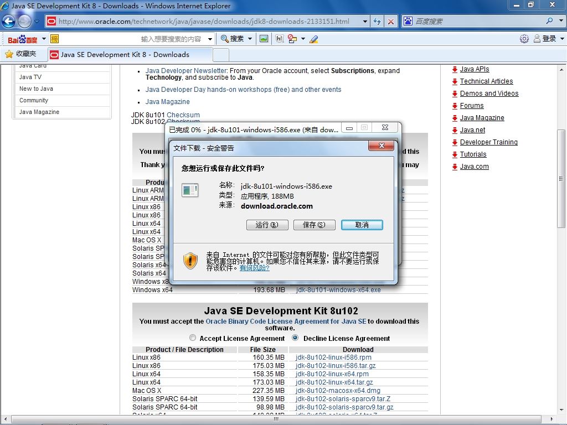
Task: Close the jdk-8u101 download progress window
Action: point(385,128)
